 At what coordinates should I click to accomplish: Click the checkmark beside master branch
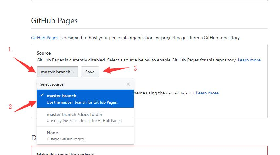[x=42, y=95]
